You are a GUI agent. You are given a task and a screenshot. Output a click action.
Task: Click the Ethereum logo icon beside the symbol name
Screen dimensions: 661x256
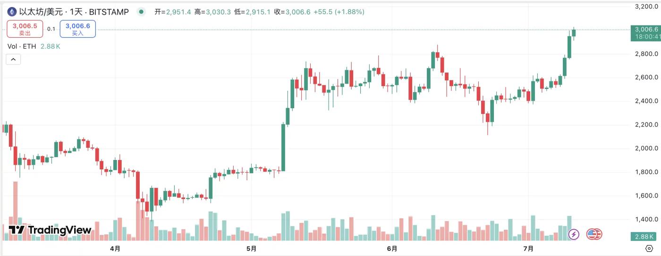click(x=12, y=12)
